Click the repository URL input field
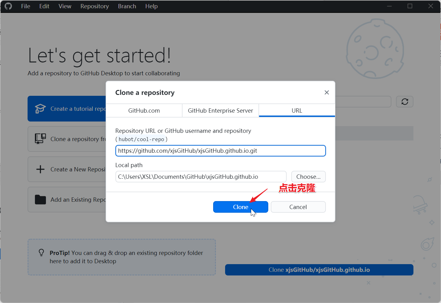The image size is (441, 303). [x=221, y=151]
